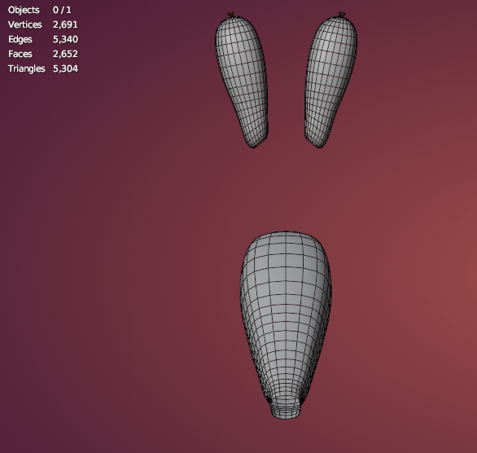Click the face count 2,652
Screen dimensions: 477x453
point(65,54)
